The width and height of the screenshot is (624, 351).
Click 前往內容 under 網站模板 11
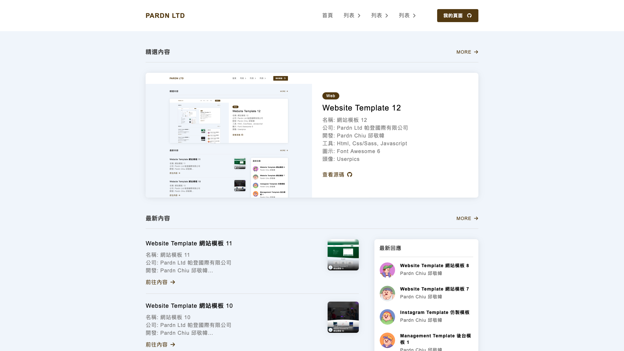click(x=161, y=282)
